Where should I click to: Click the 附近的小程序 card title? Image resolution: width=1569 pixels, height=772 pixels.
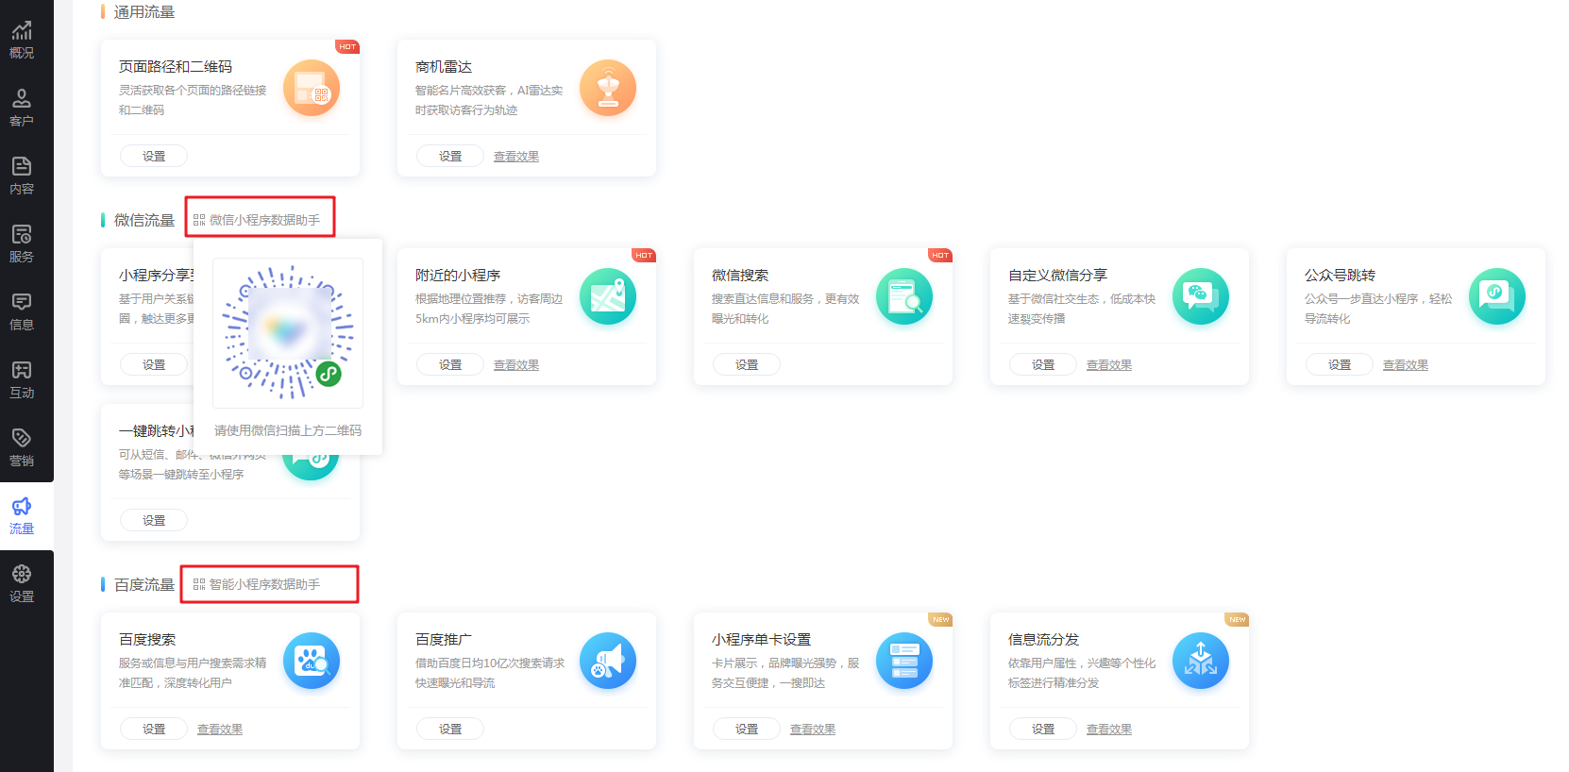coord(458,276)
